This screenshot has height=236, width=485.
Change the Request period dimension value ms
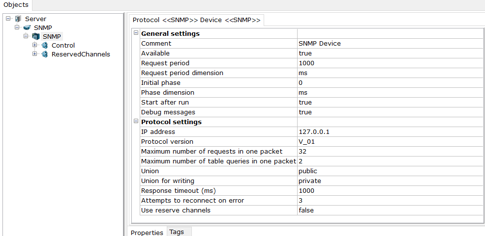click(x=390, y=73)
